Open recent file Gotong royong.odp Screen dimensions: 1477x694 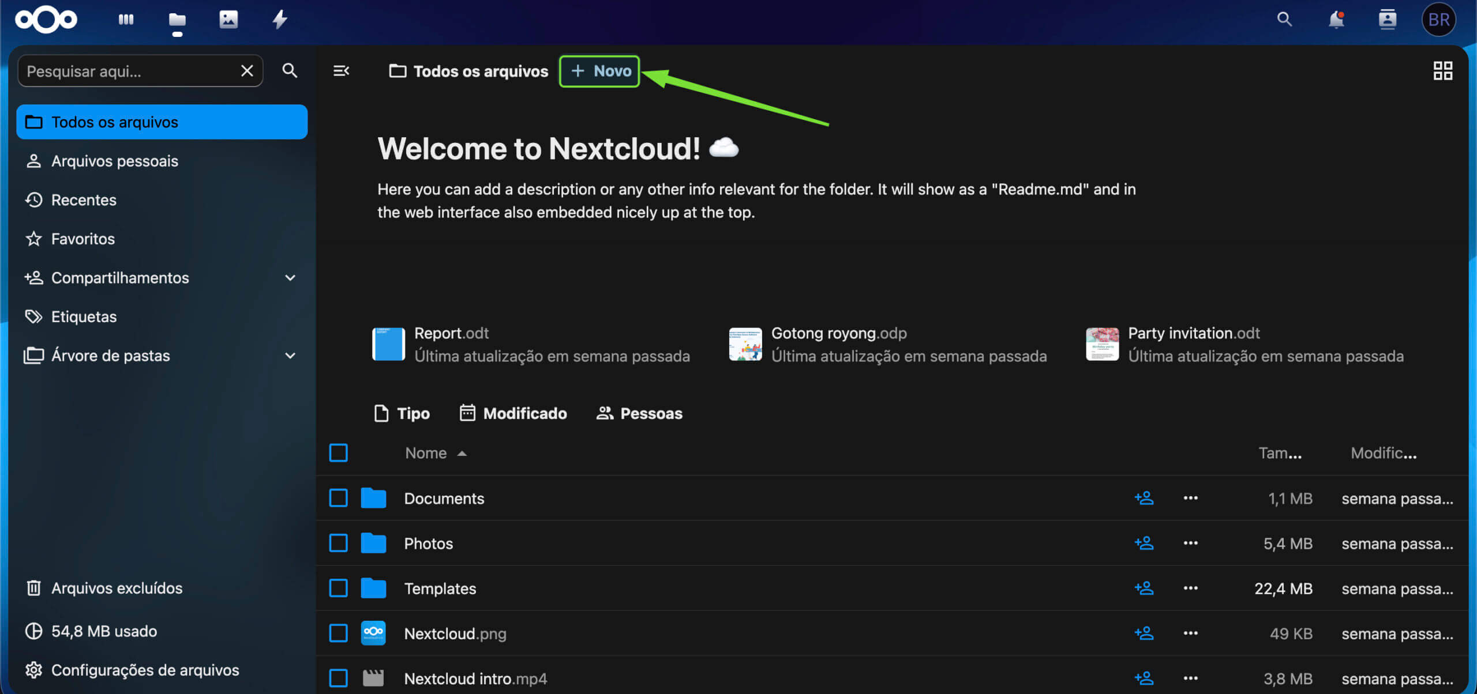point(888,344)
